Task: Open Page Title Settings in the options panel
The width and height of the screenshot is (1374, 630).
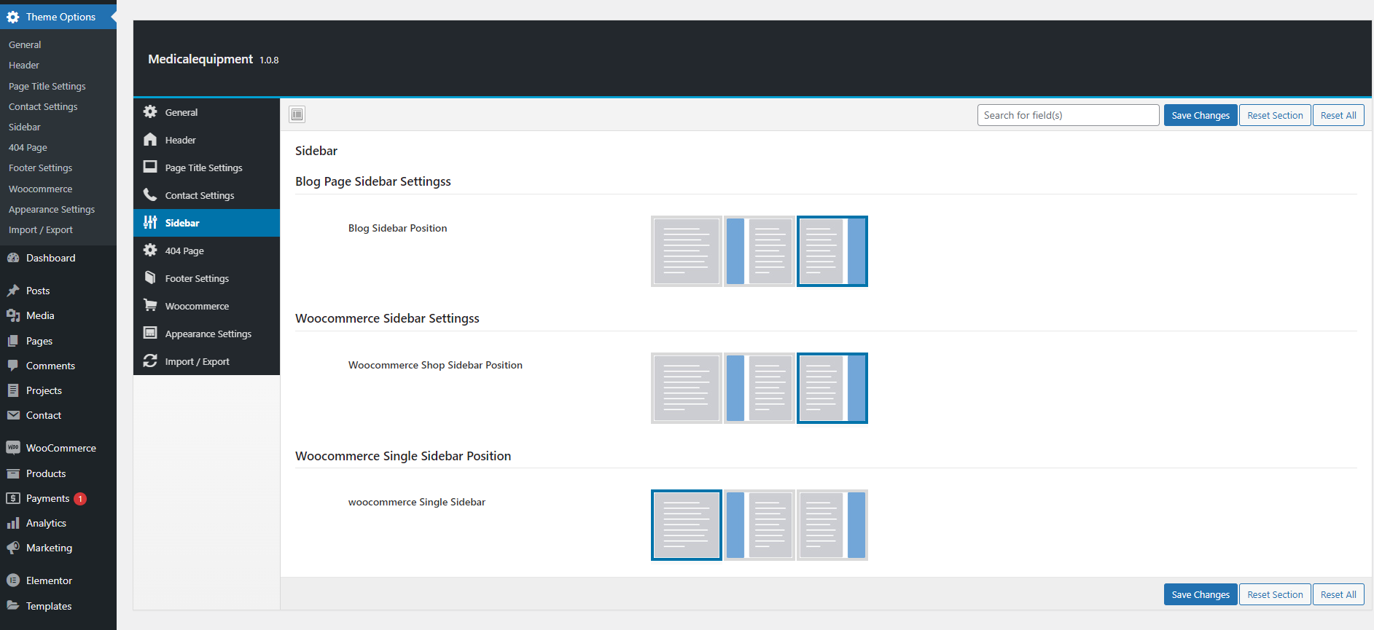Action: point(203,168)
